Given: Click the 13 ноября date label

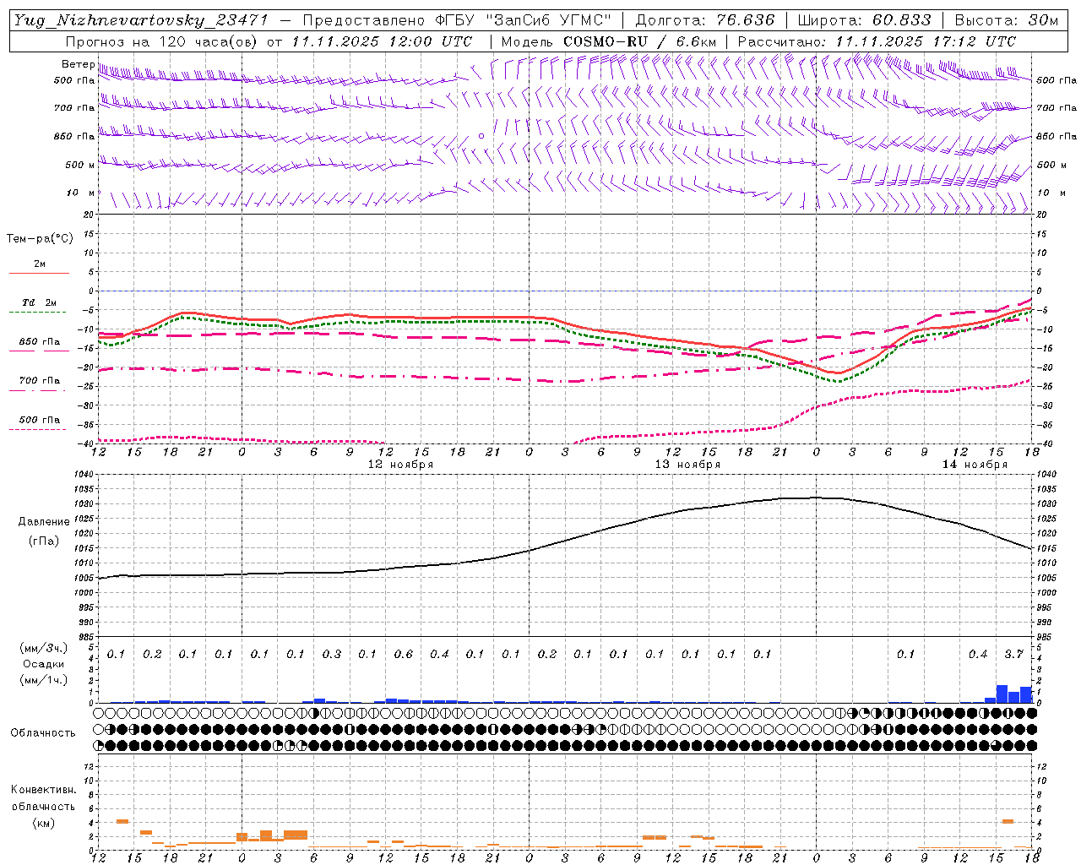Looking at the screenshot, I should pyautogui.click(x=688, y=465).
